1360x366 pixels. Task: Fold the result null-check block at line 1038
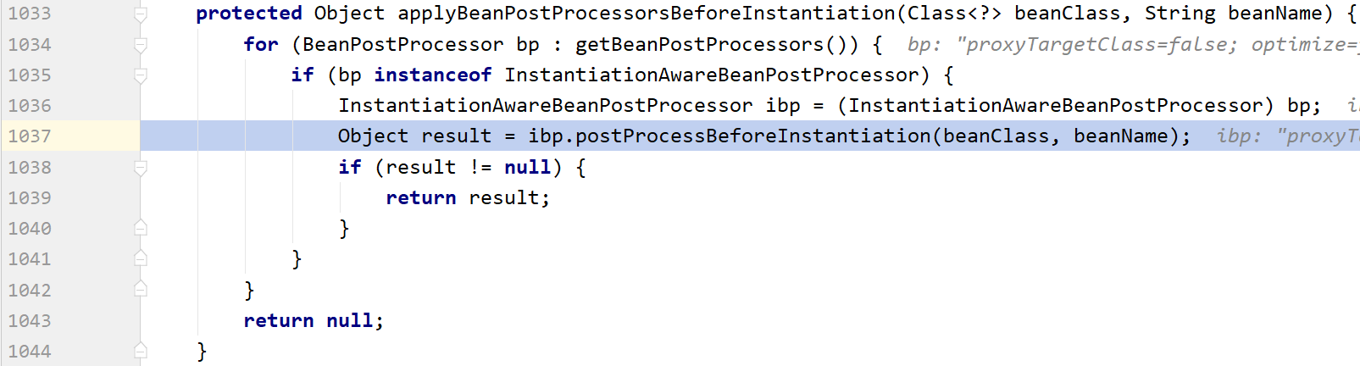pyautogui.click(x=141, y=167)
